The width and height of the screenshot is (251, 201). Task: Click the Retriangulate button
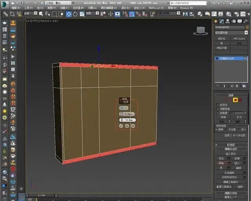point(224,187)
